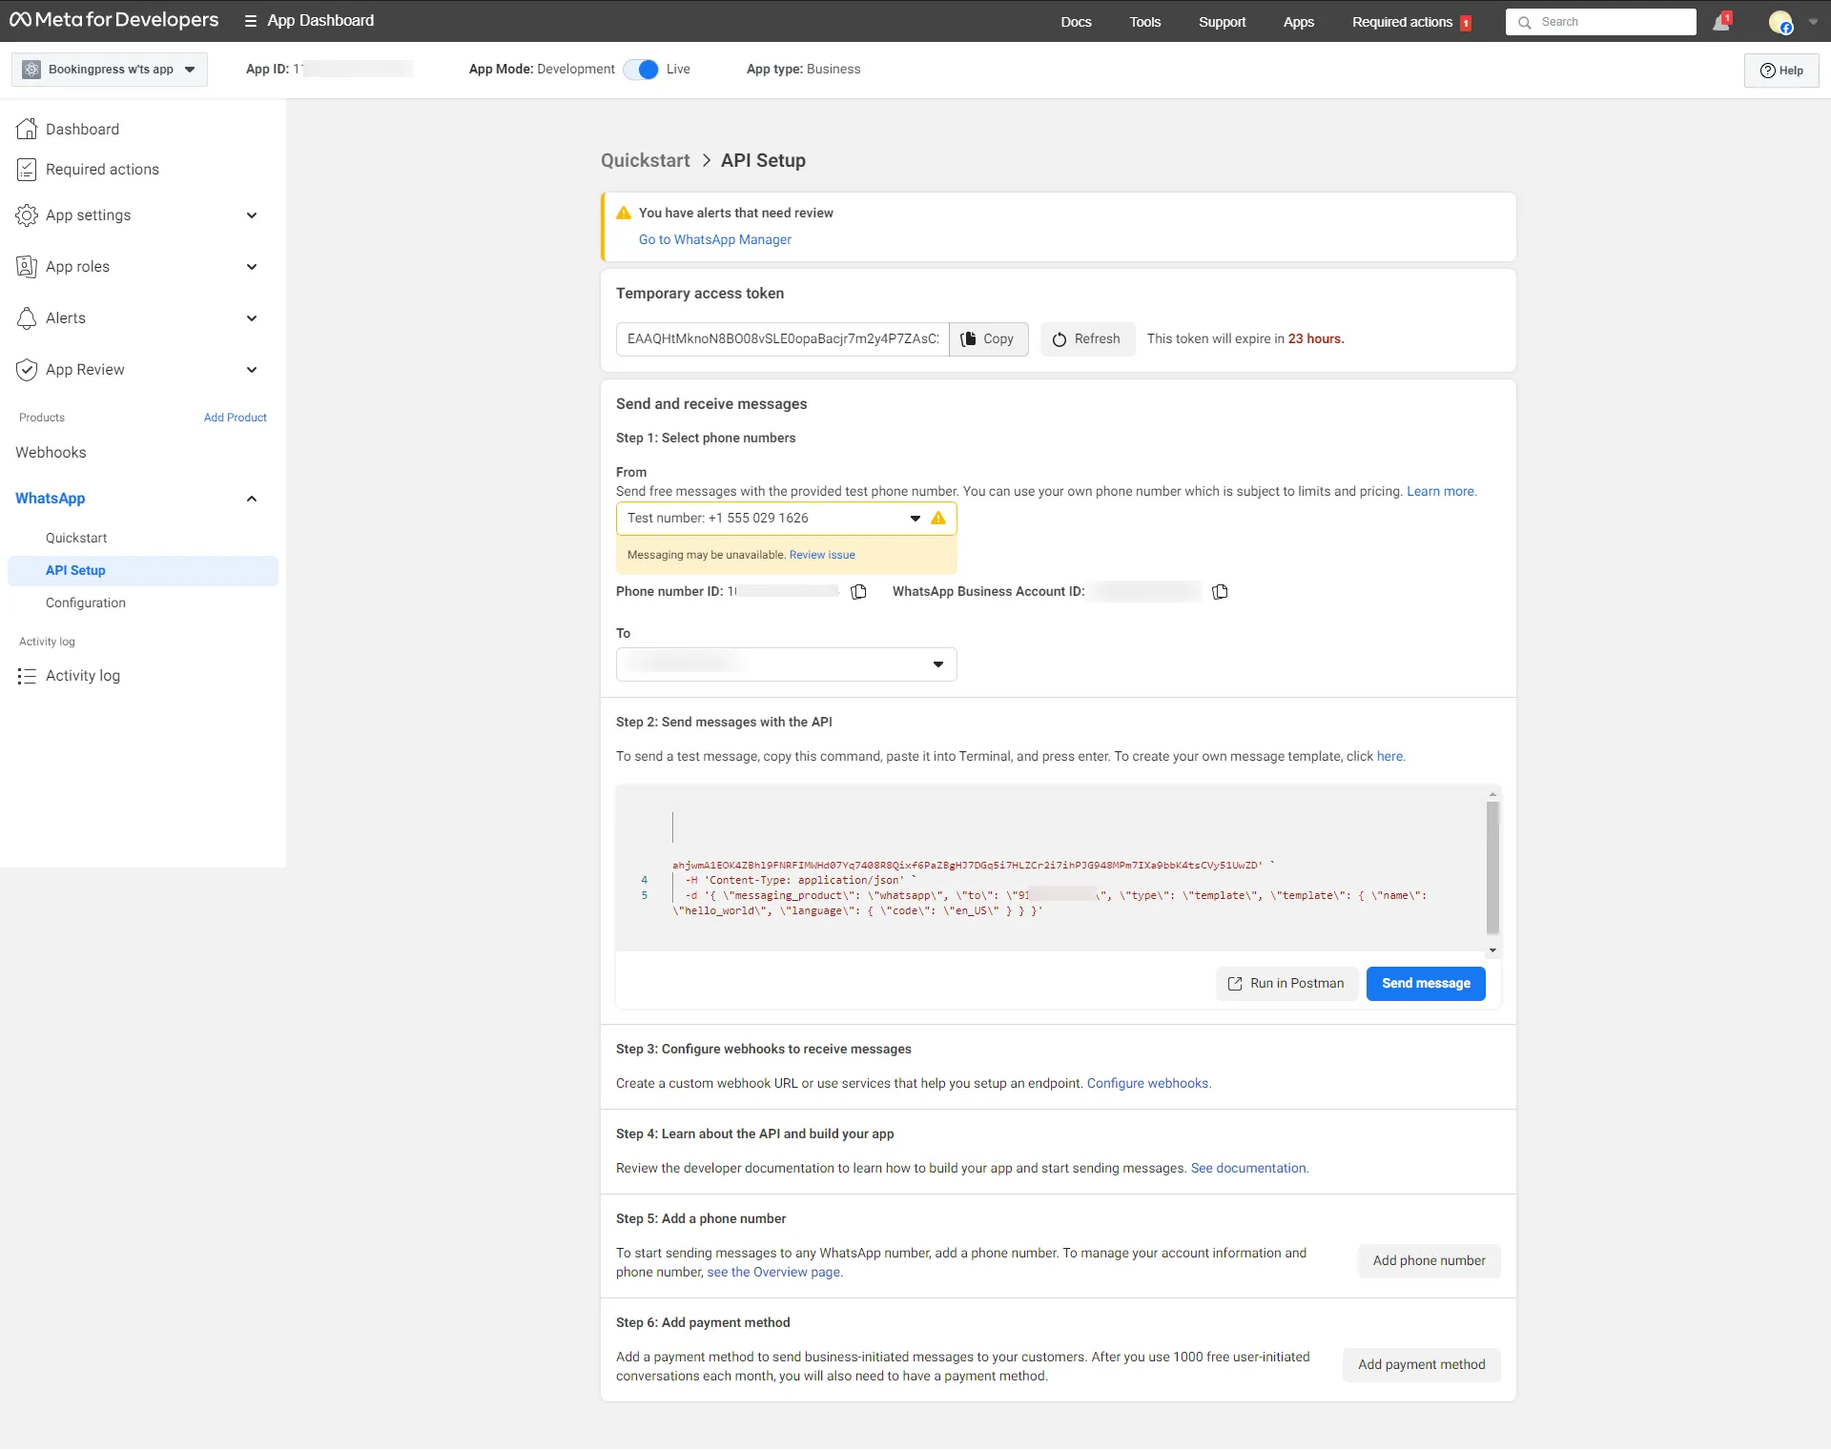Select API Setup in sidebar
Viewport: 1831px width, 1450px height.
pyautogui.click(x=143, y=571)
